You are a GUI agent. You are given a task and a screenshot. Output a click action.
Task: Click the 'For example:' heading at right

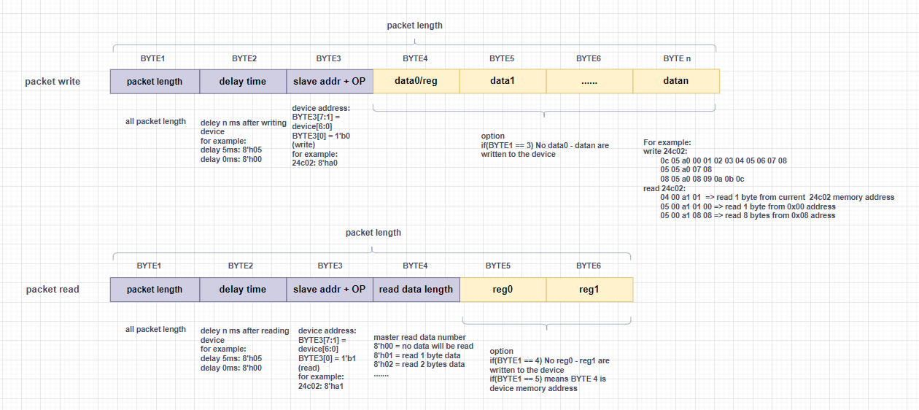pyautogui.click(x=667, y=142)
